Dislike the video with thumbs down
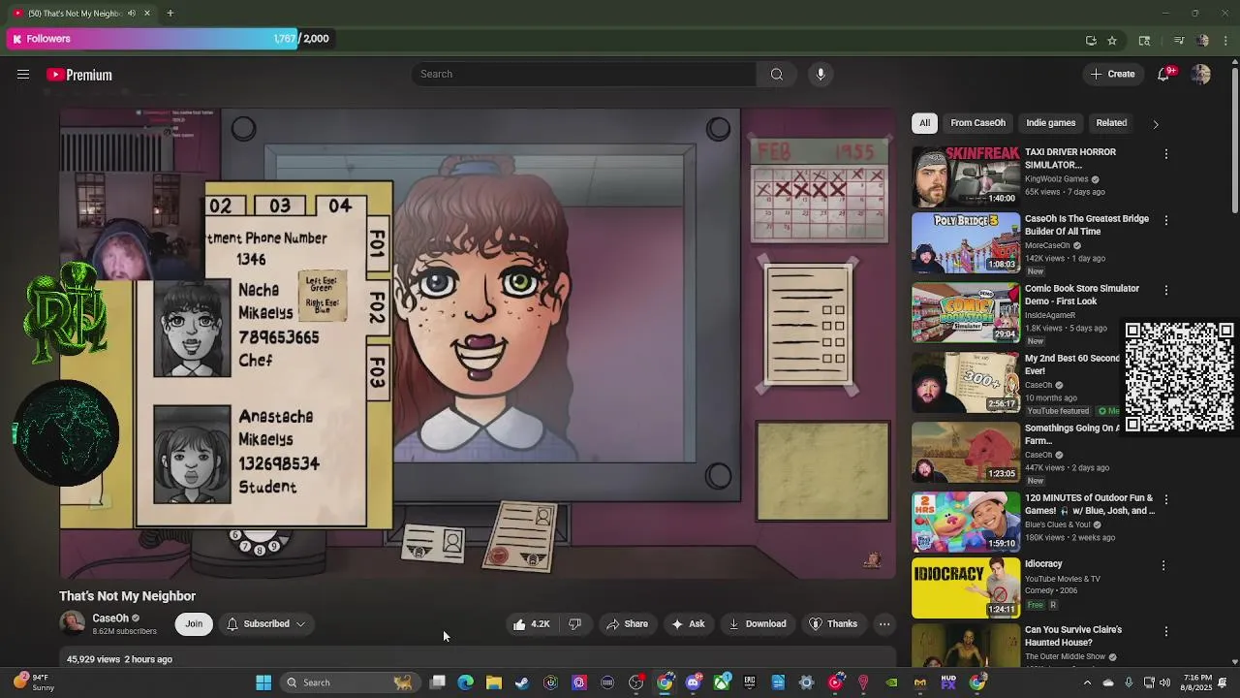Image resolution: width=1240 pixels, height=698 pixels. point(574,624)
